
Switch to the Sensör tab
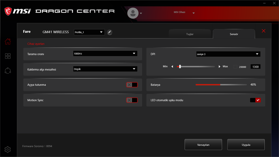(234, 34)
